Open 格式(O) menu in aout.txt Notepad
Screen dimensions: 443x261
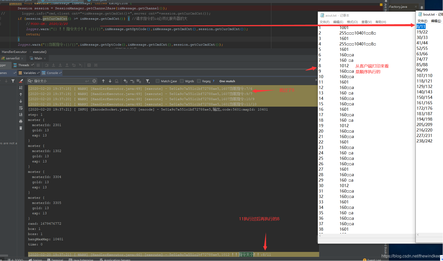[352, 22]
